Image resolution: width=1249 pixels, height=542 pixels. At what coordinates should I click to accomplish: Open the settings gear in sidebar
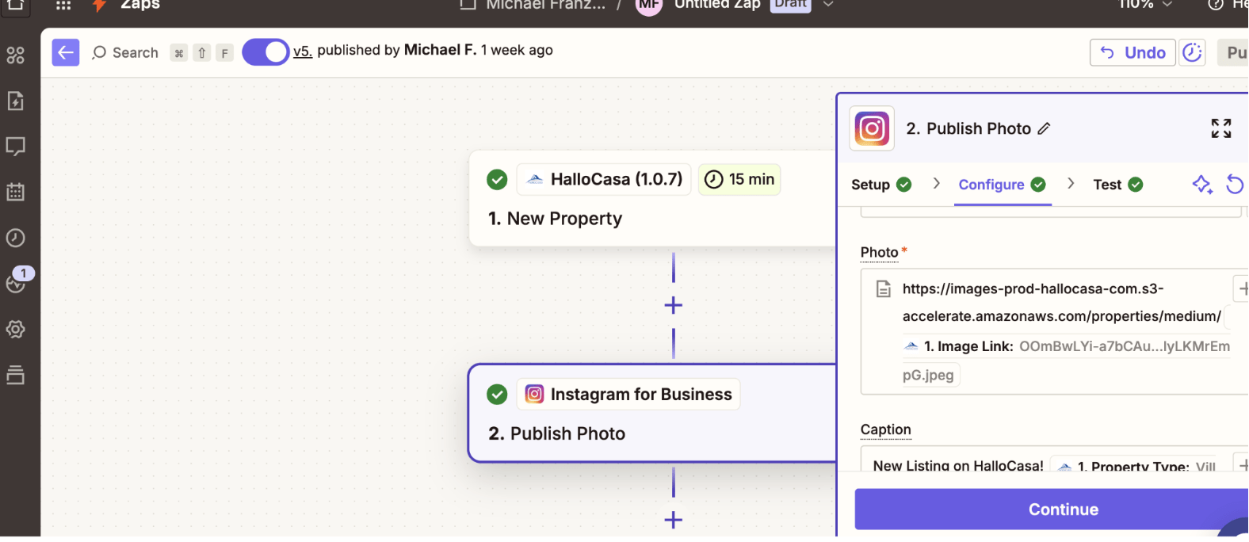coord(15,329)
